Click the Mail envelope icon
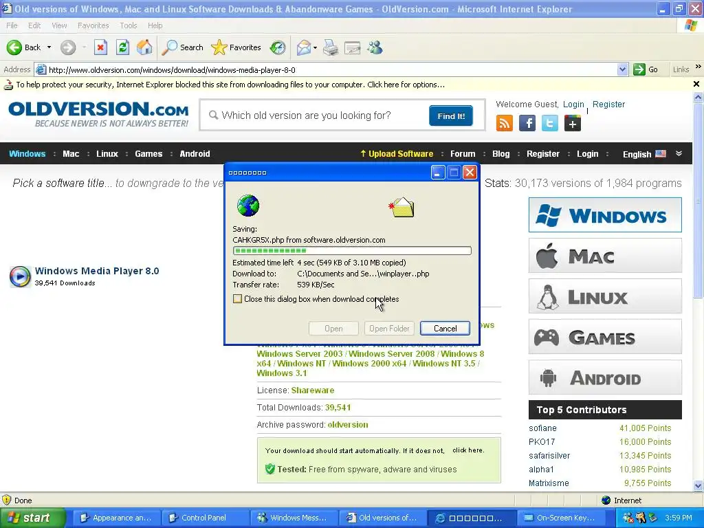The width and height of the screenshot is (704, 528). 304,47
